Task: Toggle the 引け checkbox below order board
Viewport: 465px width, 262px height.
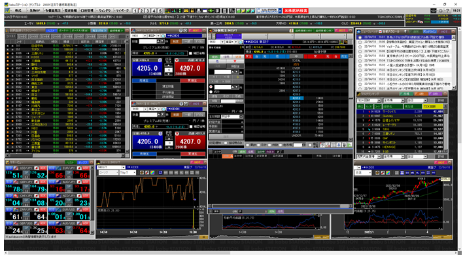Action: 258,145
